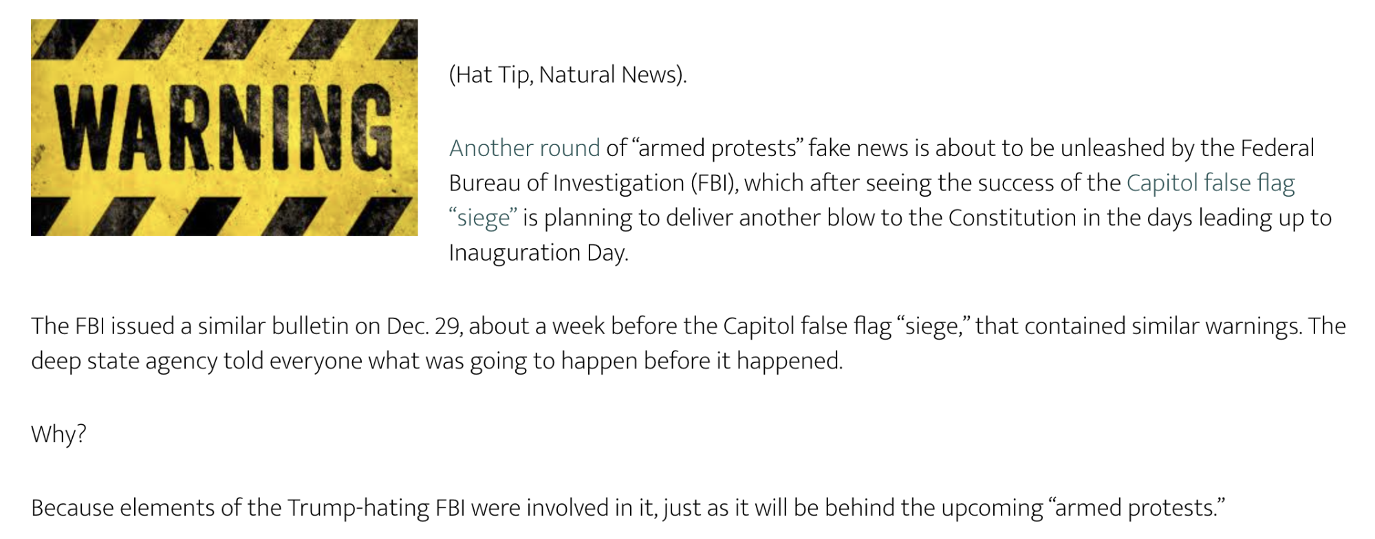Click "Federal" at the end of the first line

pyautogui.click(x=1277, y=148)
